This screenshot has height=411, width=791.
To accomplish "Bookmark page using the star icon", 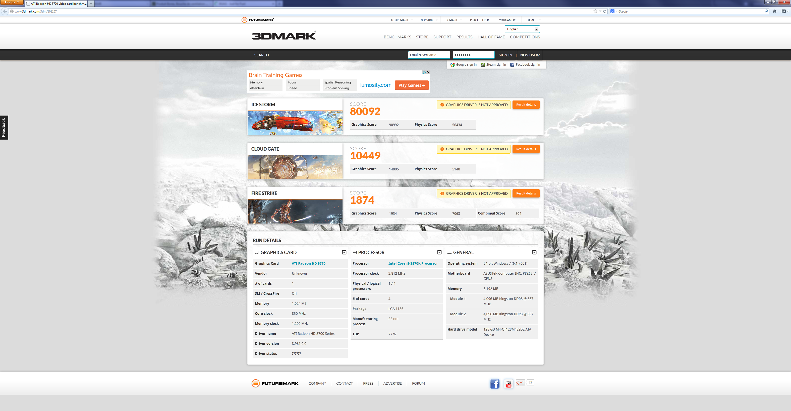I will 595,11.
